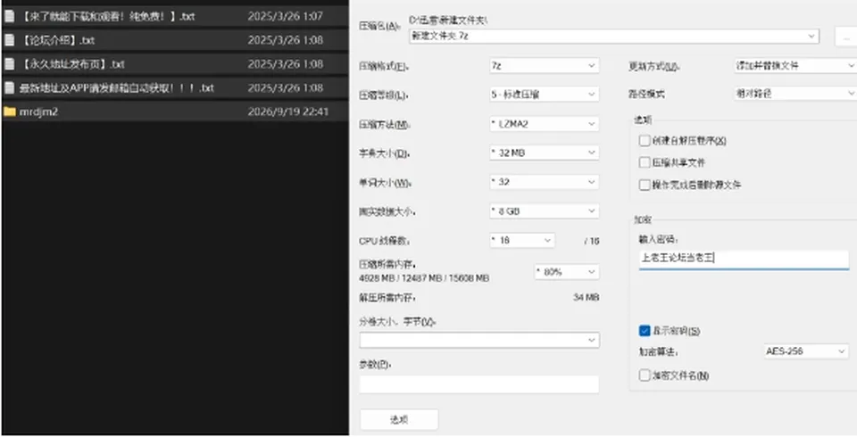Check 操作完成后删除源文件 option
The height and width of the screenshot is (437, 857).
coord(645,185)
